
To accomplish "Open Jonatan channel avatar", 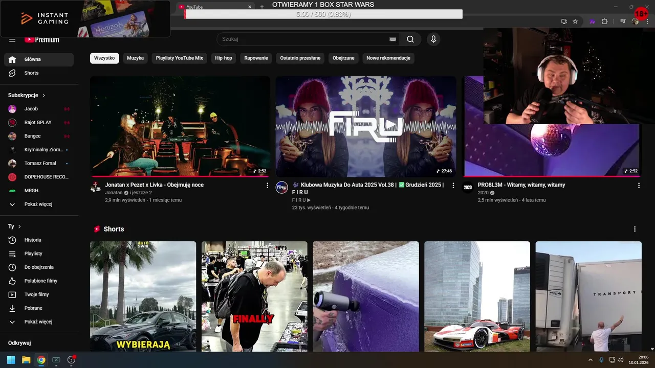I will [x=96, y=187].
